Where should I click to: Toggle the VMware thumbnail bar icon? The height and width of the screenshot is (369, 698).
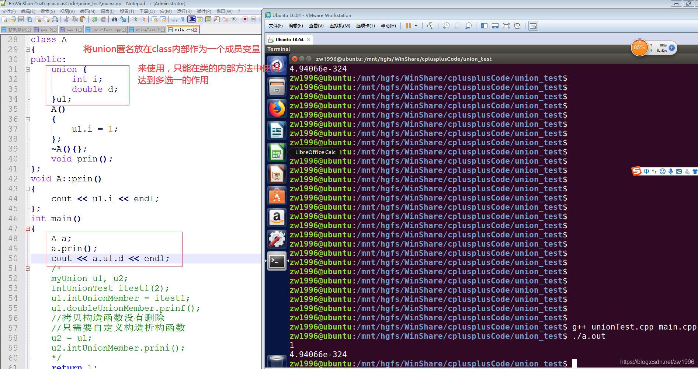495,26
